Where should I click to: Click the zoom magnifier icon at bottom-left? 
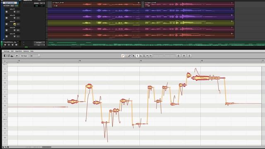6,147
